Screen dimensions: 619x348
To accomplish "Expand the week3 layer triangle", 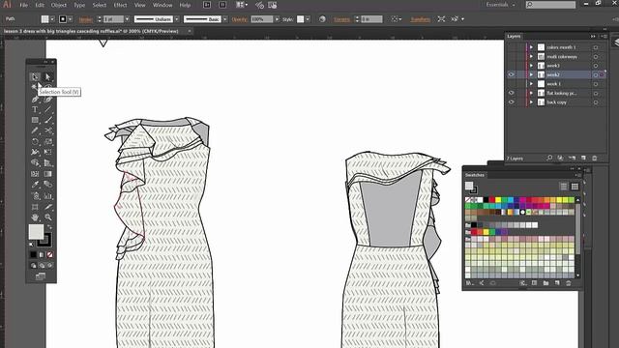I will click(x=531, y=66).
